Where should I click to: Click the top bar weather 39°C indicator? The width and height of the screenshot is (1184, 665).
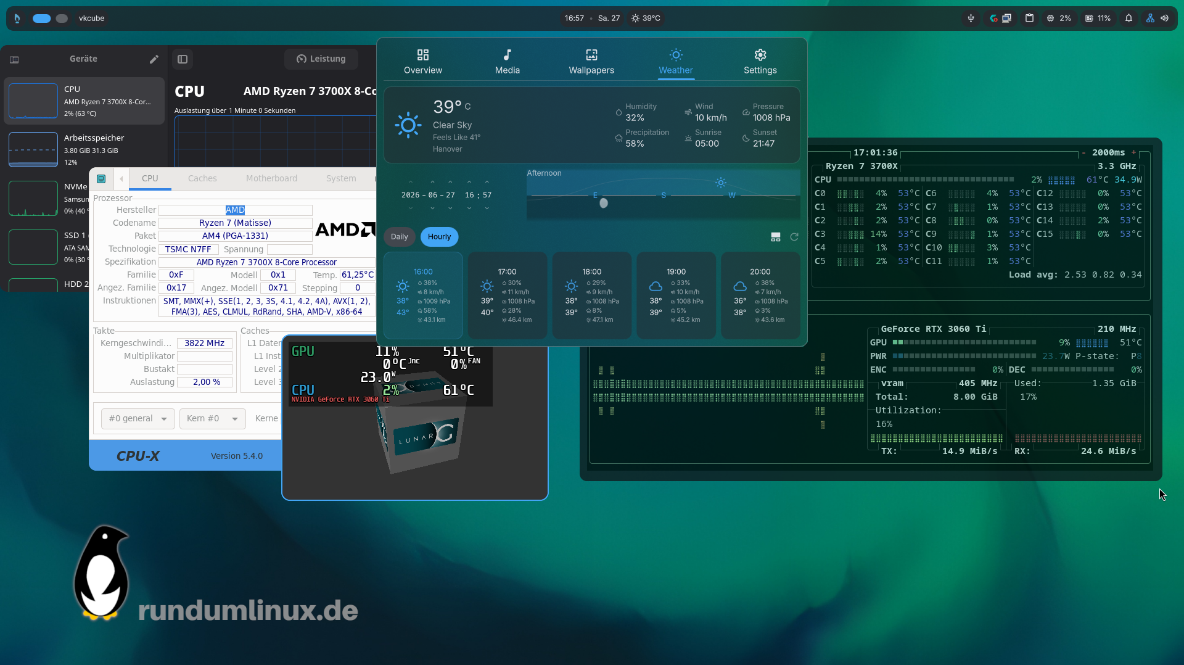click(646, 19)
